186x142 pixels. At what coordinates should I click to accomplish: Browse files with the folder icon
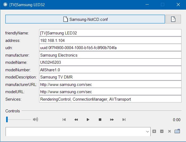coord(177,131)
